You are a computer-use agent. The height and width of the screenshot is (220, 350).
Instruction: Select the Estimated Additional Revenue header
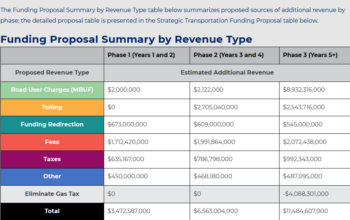coord(227,72)
